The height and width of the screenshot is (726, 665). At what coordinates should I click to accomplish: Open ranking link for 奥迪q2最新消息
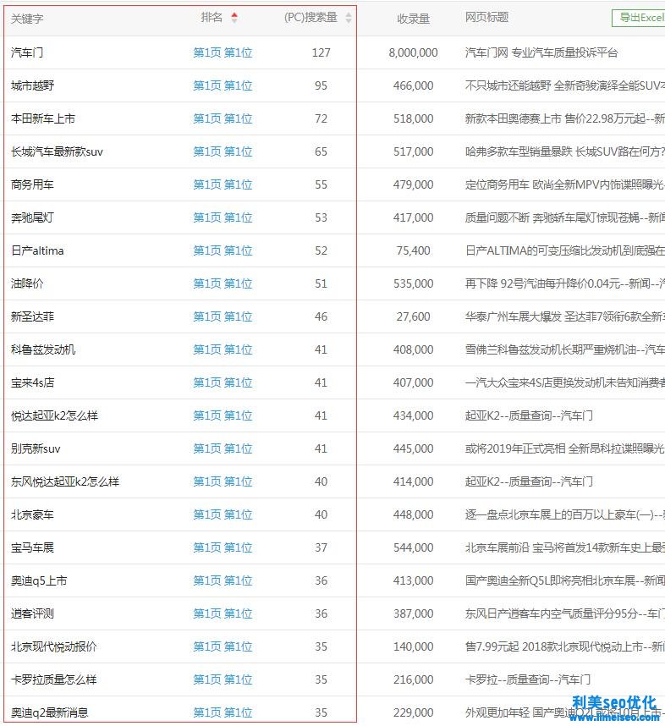coord(223,712)
